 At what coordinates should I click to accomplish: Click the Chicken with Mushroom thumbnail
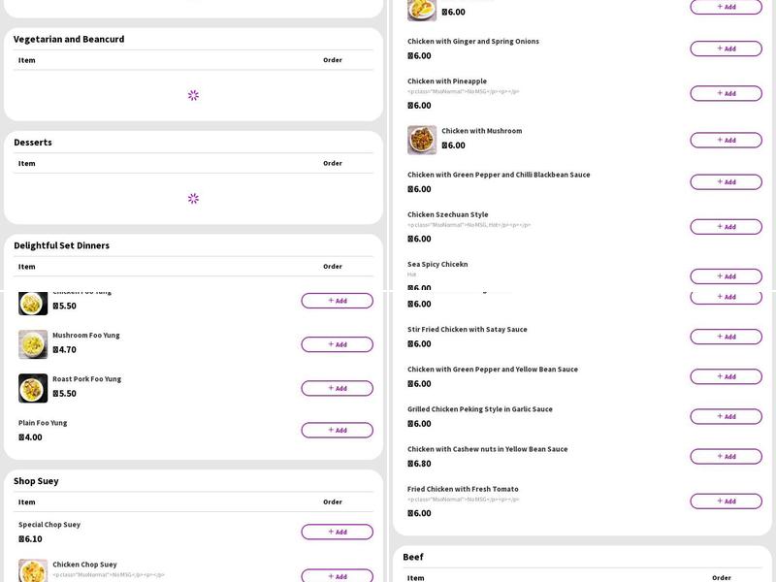coord(422,140)
